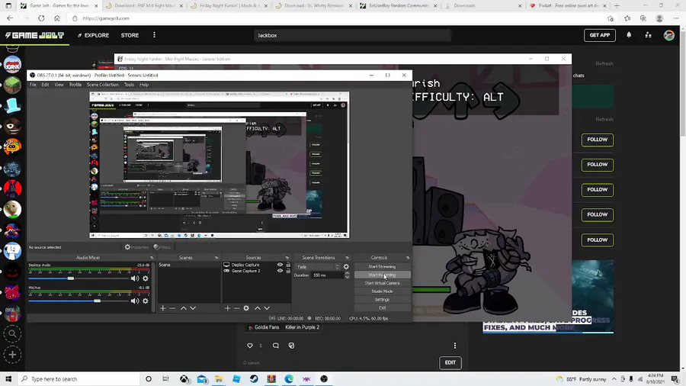Open Desktop Audio gear settings

tap(146, 278)
